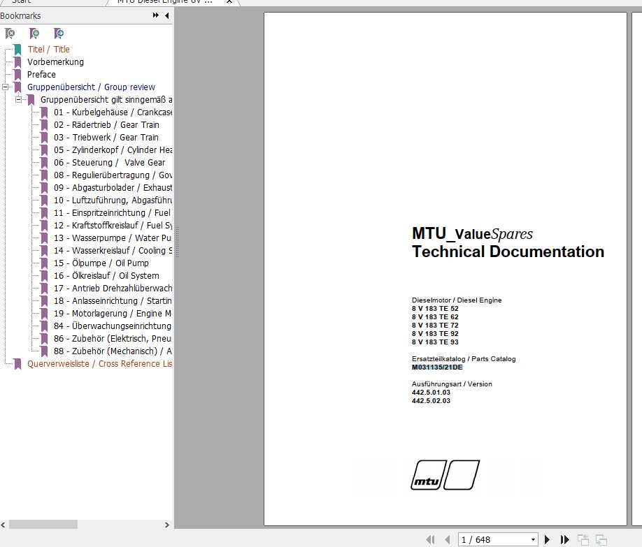Go to the first page with the leftmost navigation icon

pos(431,539)
